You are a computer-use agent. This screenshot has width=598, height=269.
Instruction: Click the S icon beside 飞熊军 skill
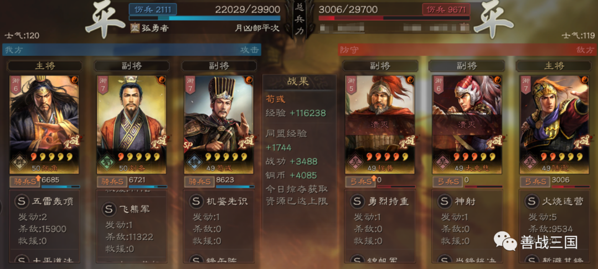click(109, 209)
